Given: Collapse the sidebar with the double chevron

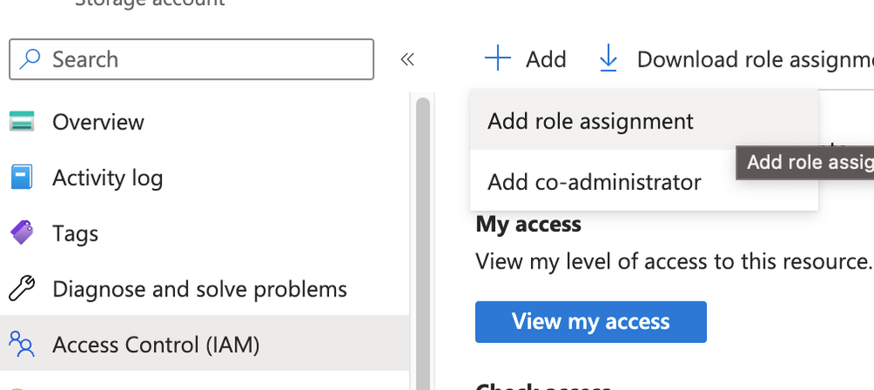Looking at the screenshot, I should (407, 59).
